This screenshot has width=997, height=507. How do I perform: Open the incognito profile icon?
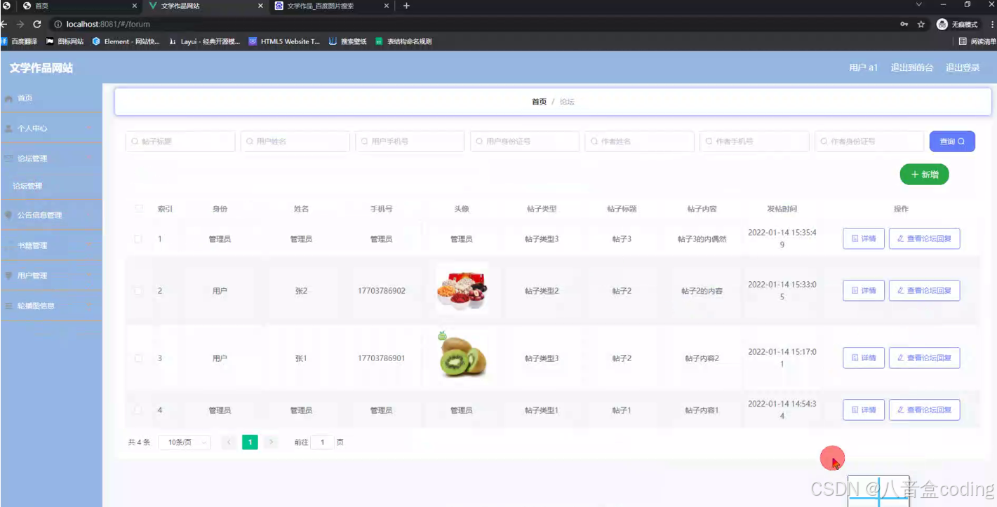click(942, 24)
